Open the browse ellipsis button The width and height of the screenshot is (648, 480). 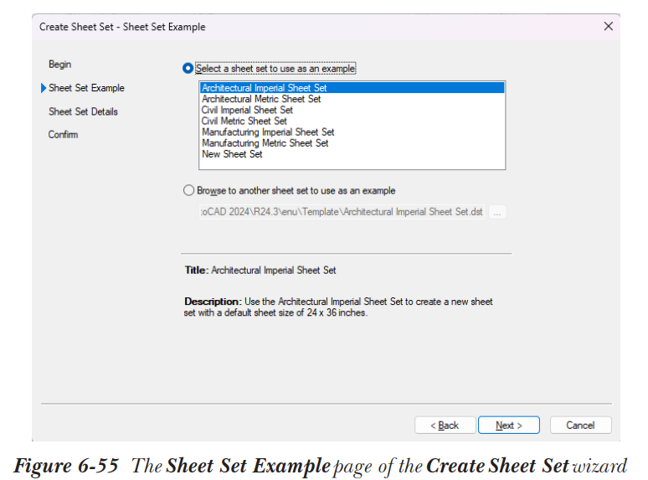(497, 212)
